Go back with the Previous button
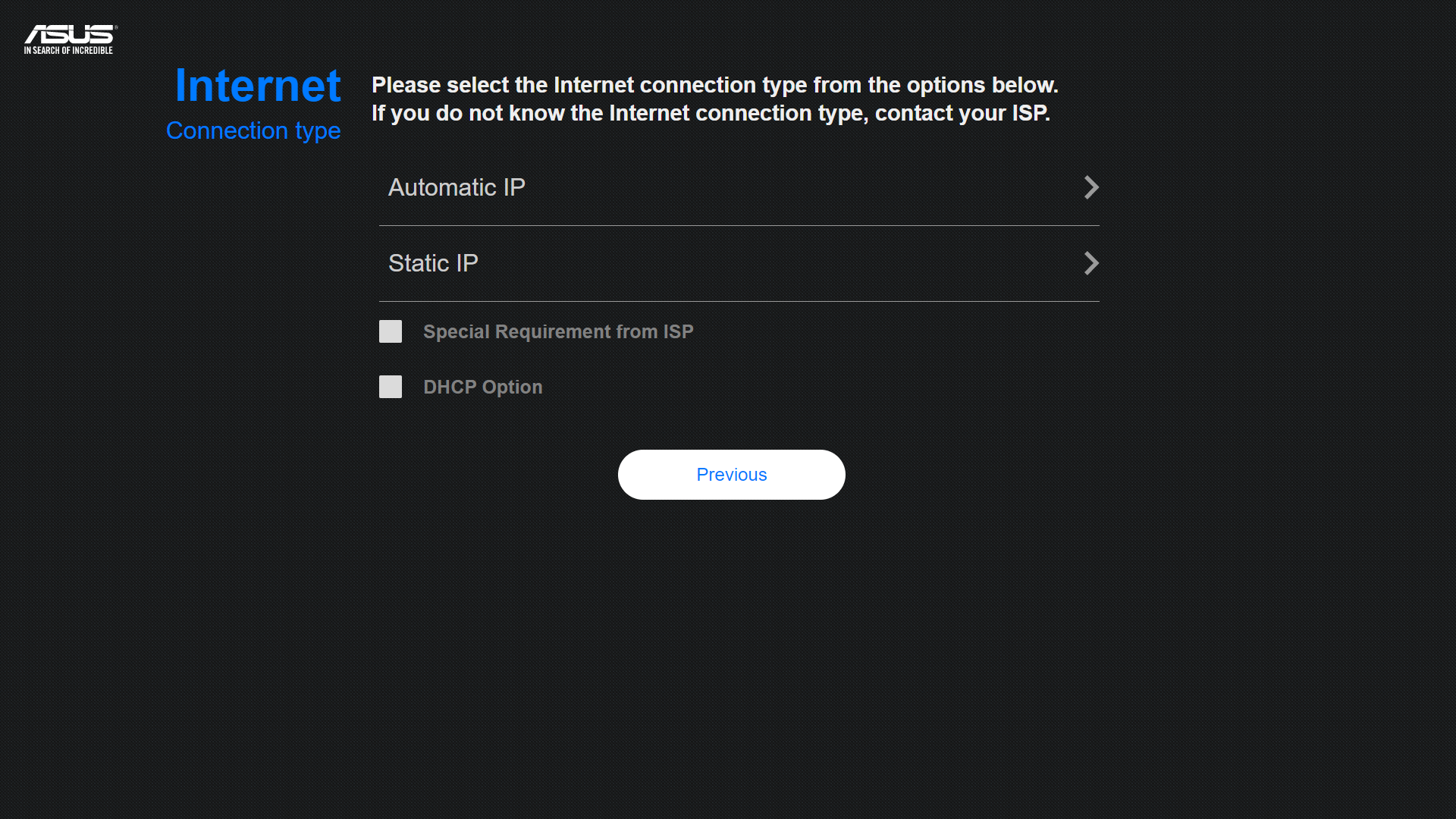 731,475
